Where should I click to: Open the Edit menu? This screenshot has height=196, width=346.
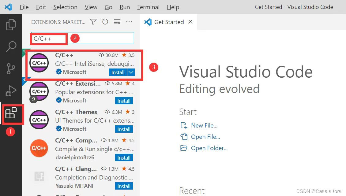point(41,7)
